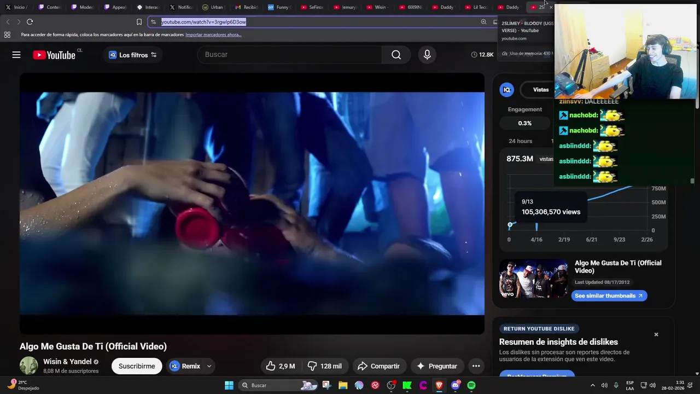
Task: Open Spotify from the taskbar
Action: pyautogui.click(x=471, y=385)
